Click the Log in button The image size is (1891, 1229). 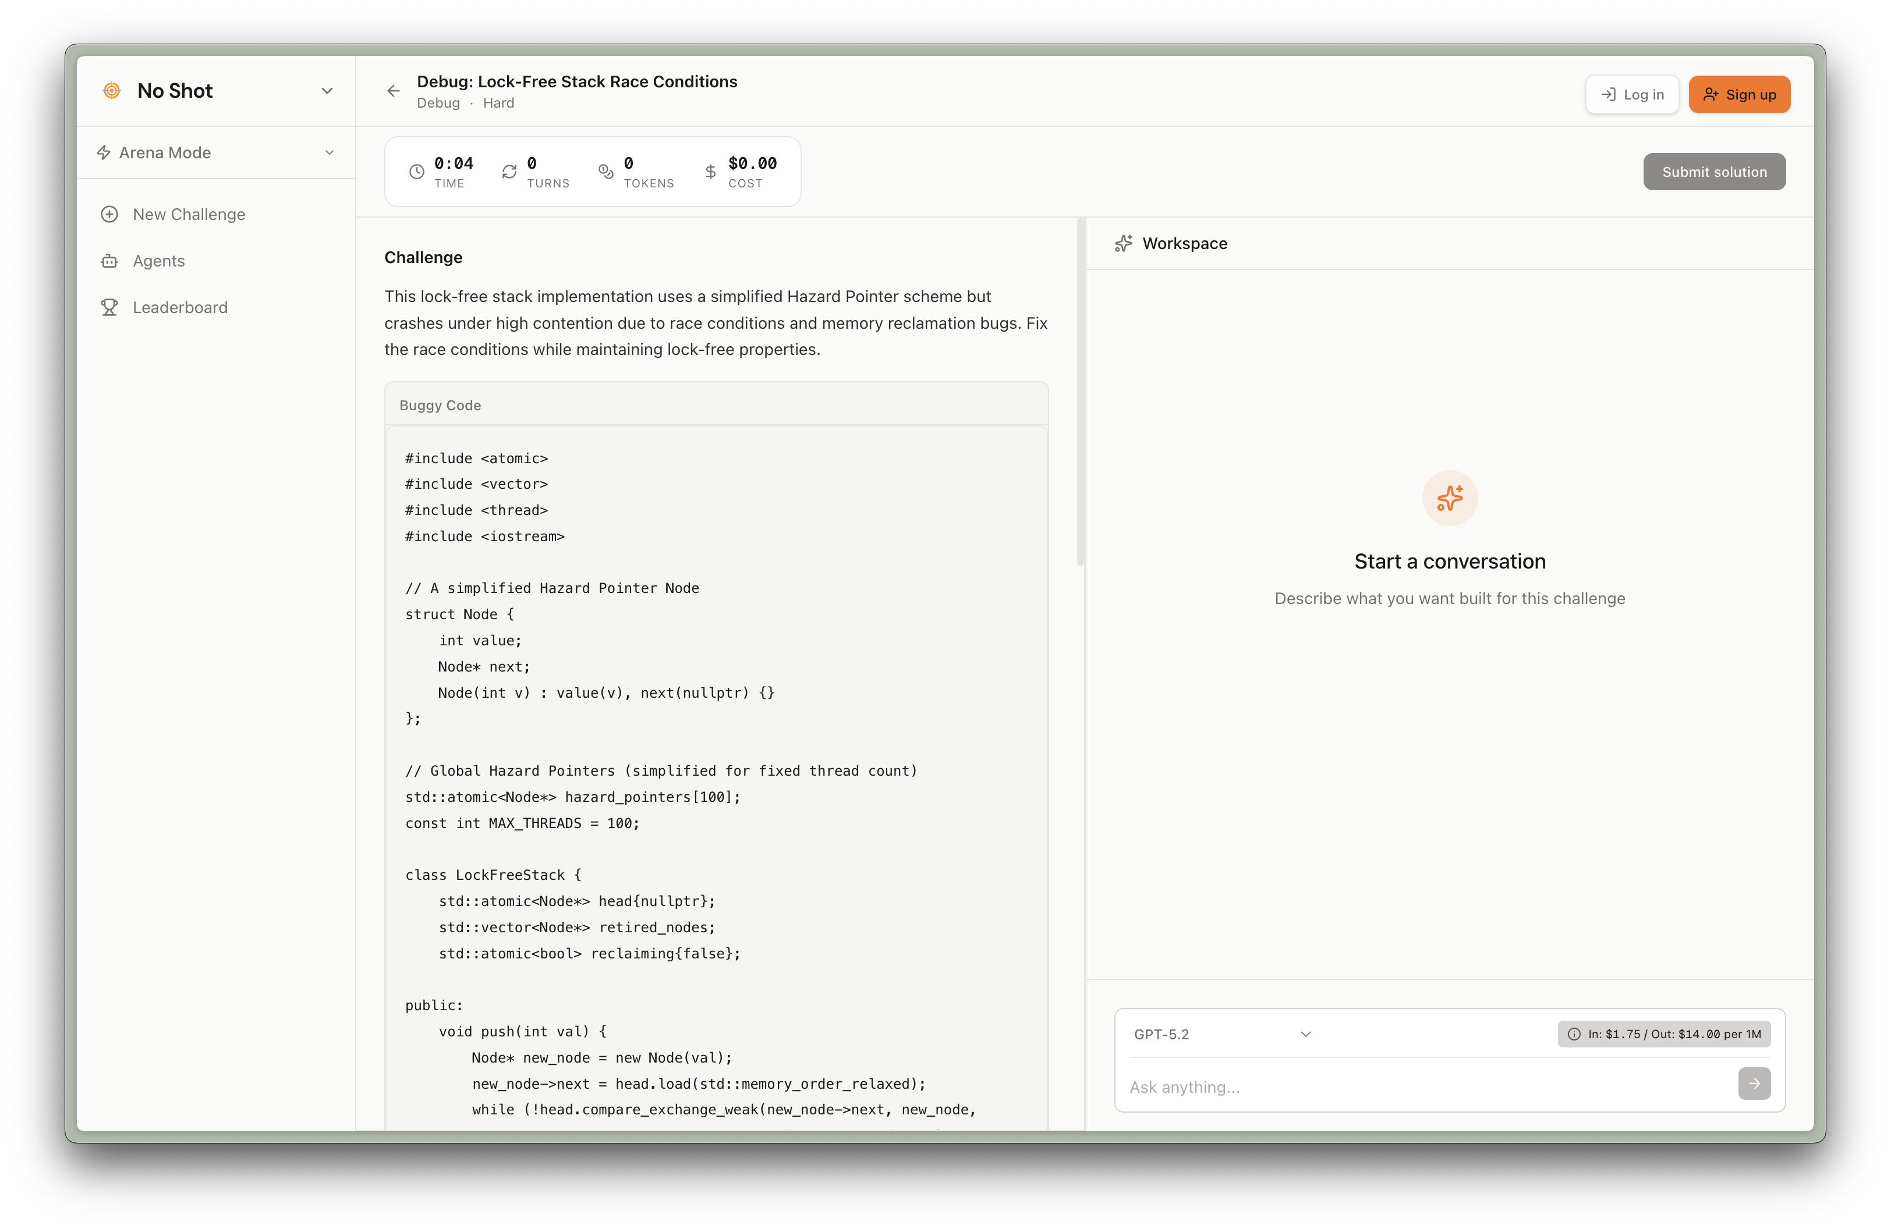pos(1632,94)
